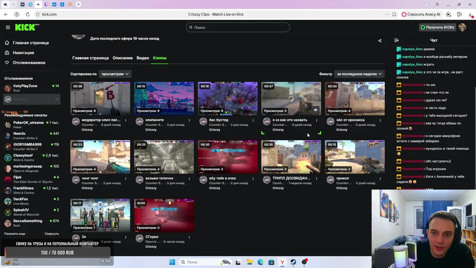Open File Explorer from the taskbar
Screen dimensions: 476x268
[x=250, y=262]
